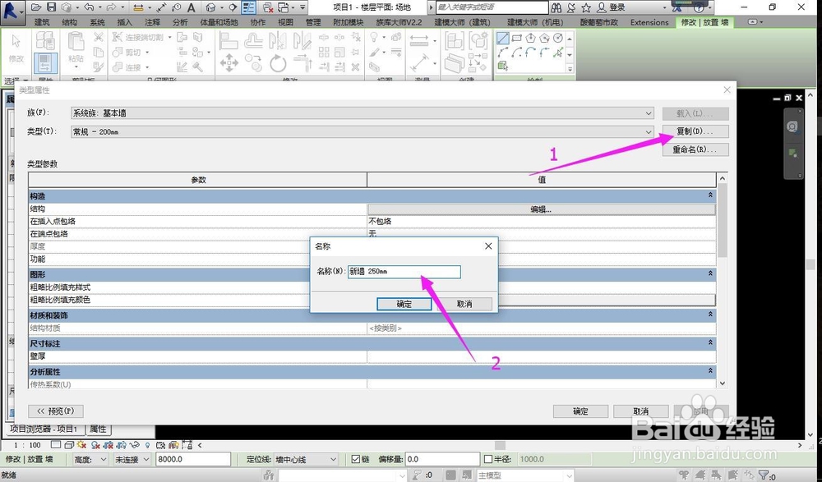
Task: Select the Pick Lines draw tool
Action: tap(558, 52)
